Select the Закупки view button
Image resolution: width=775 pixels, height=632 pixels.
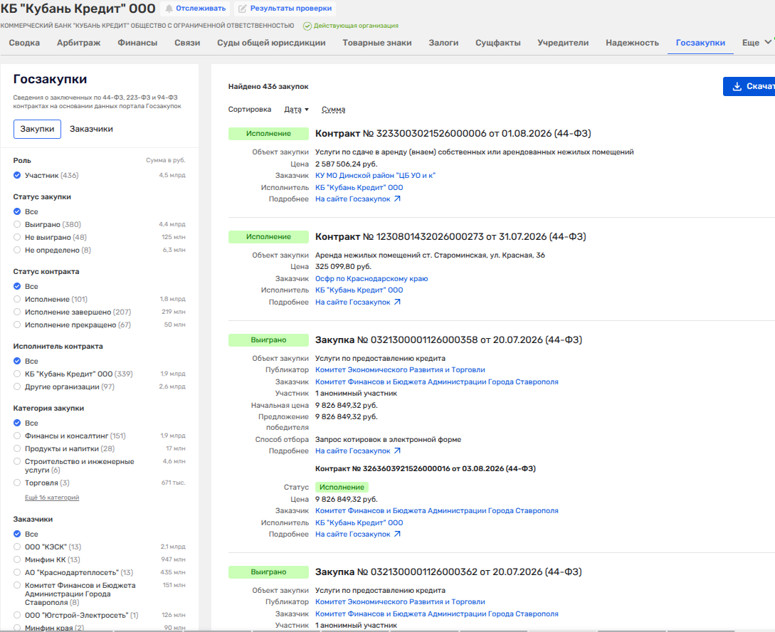point(37,129)
